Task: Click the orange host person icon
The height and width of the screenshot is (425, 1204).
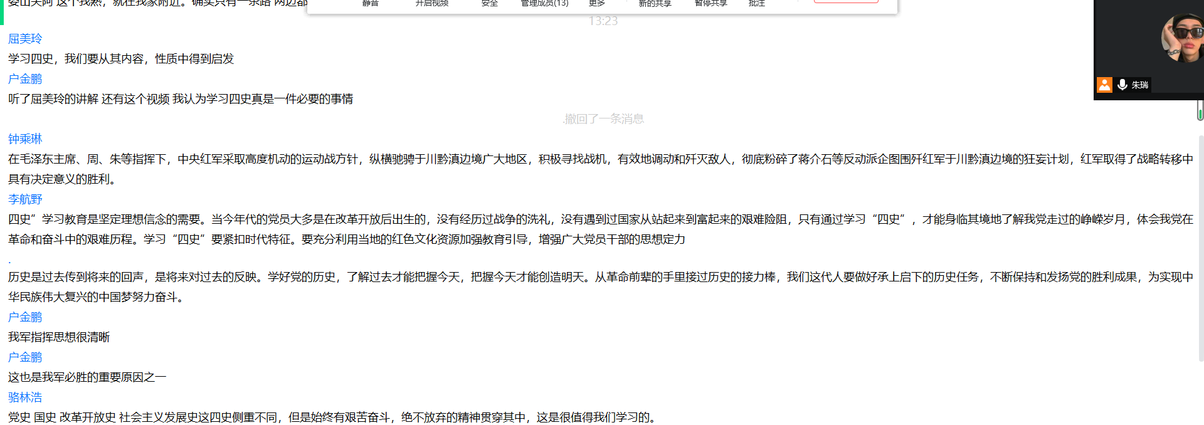Action: pyautogui.click(x=1104, y=85)
